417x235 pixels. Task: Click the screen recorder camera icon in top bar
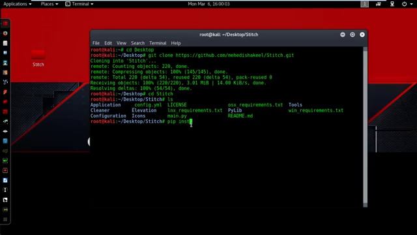(379, 4)
